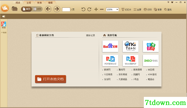This screenshot has height=108, width=187.
Task: Open 新浪网 link
Action: [x=107, y=70]
